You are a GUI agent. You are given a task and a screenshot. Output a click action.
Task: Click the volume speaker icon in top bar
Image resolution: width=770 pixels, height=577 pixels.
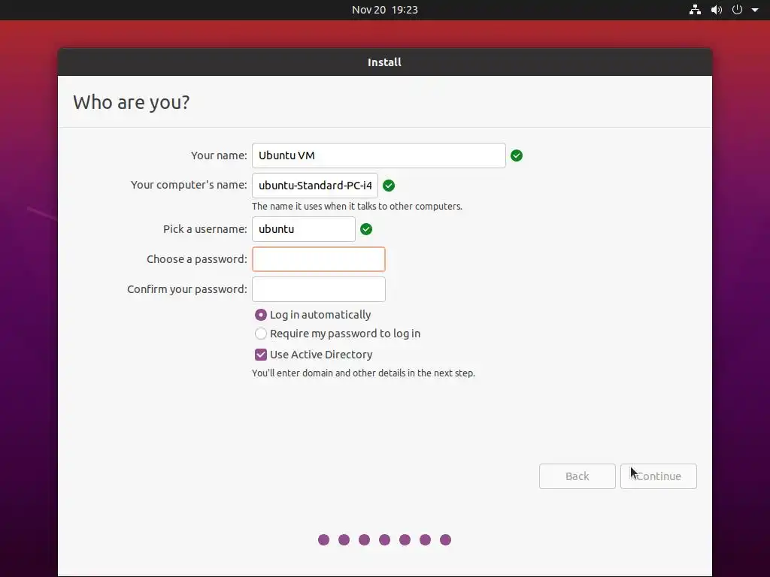717,10
